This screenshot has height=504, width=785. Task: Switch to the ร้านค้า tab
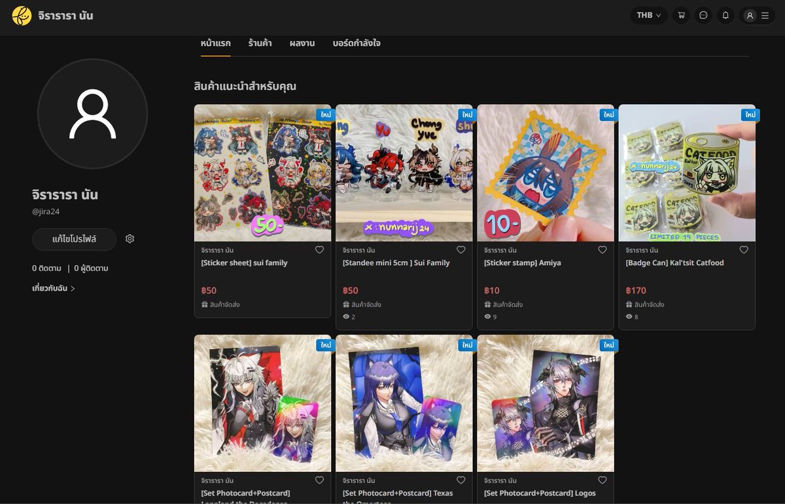[x=260, y=43]
